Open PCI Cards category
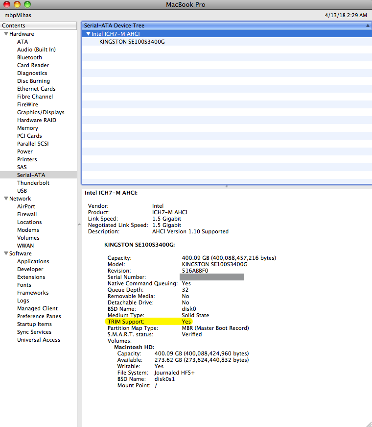372x427 pixels. 29,136
